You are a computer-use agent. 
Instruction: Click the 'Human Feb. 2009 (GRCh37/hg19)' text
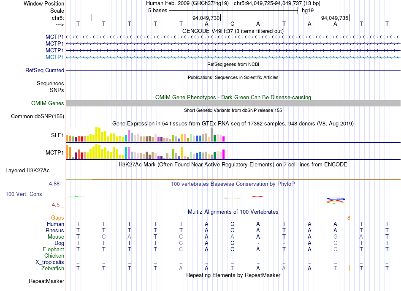click(187, 3)
